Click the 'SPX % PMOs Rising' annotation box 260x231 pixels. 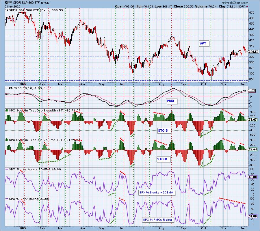point(157,220)
